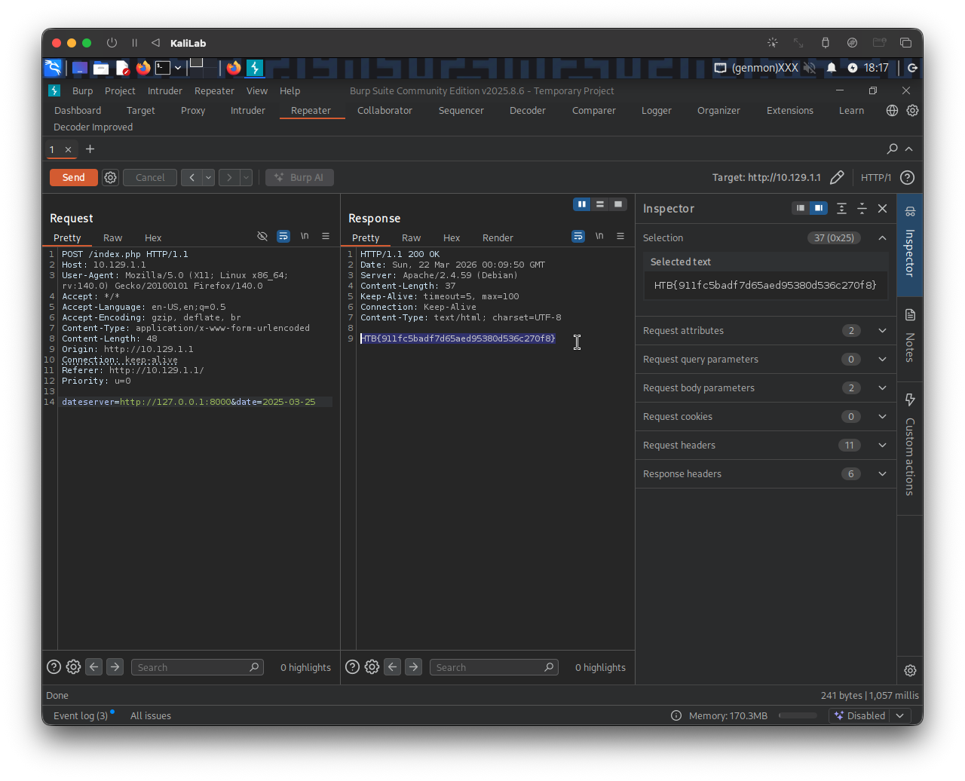Viewport: 965px width, 781px height.
Task: Toggle non-printable characters in the Response editor
Action: pyautogui.click(x=599, y=236)
